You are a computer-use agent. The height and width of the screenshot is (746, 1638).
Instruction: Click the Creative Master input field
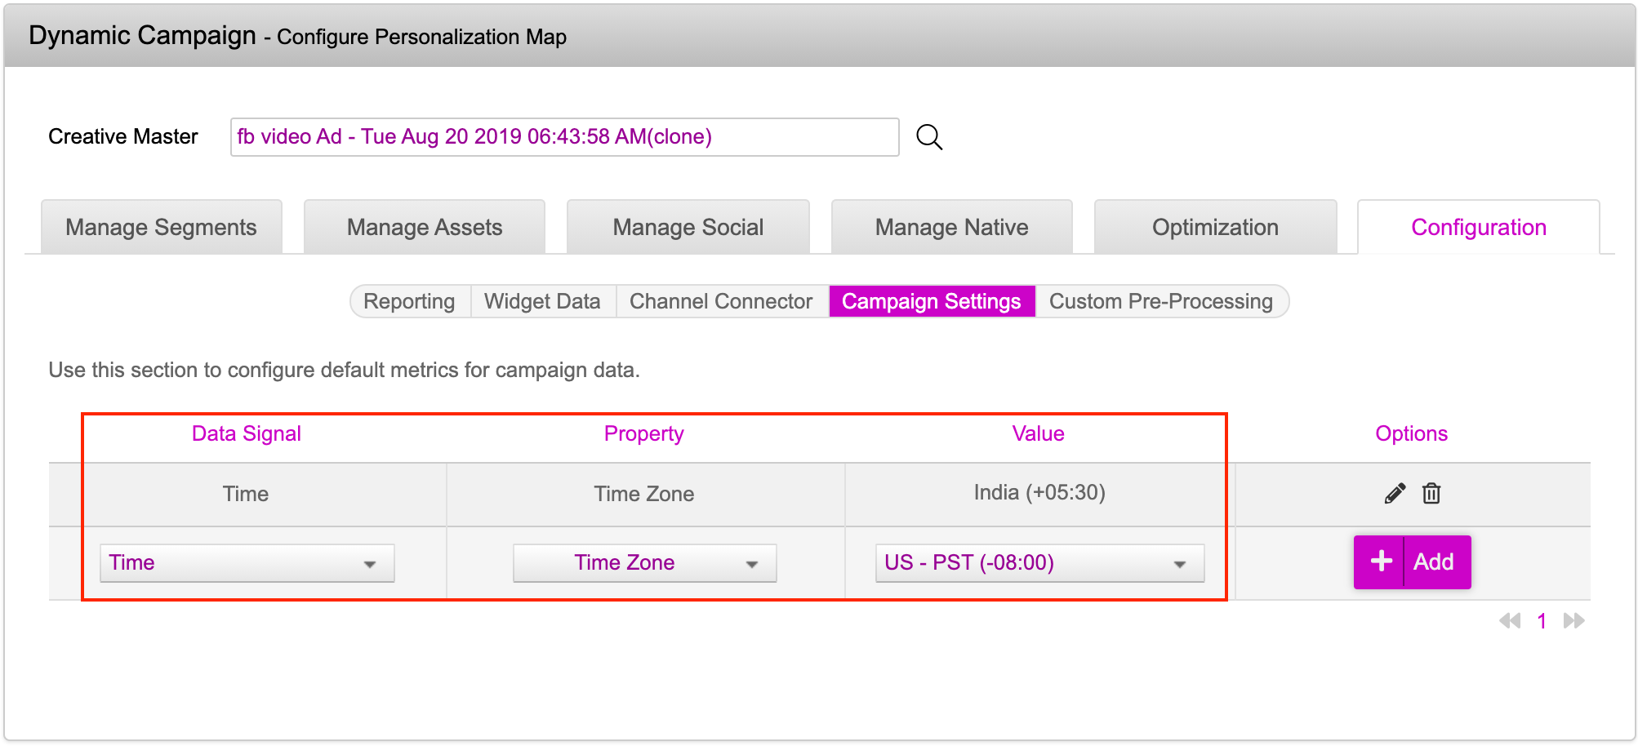(x=564, y=137)
